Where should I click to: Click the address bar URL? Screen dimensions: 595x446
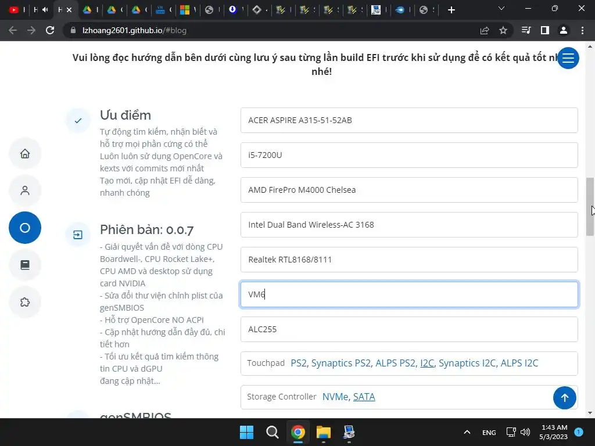coord(134,30)
